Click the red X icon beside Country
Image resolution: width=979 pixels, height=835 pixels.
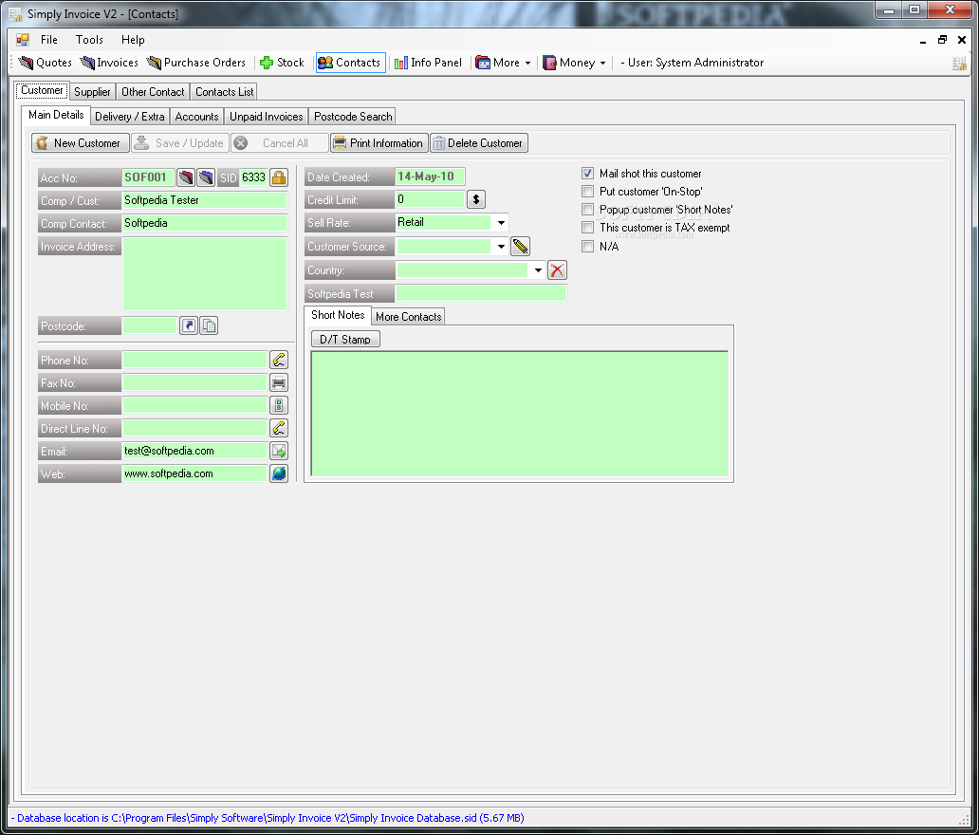[x=557, y=269]
